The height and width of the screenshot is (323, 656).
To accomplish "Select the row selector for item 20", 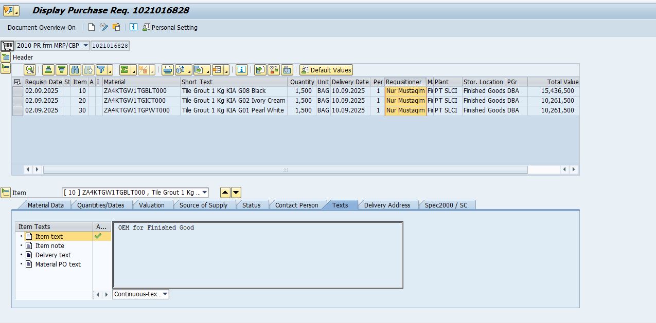I will click(17, 101).
